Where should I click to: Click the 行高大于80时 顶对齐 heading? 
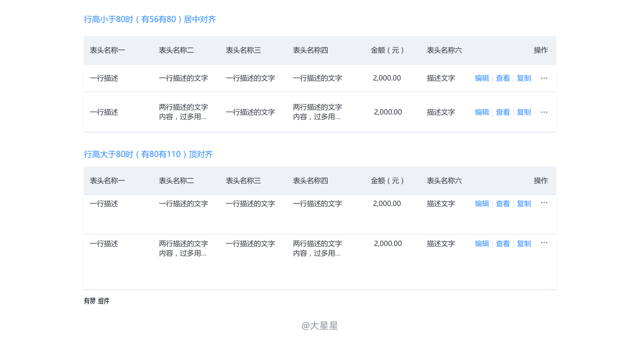[148, 154]
